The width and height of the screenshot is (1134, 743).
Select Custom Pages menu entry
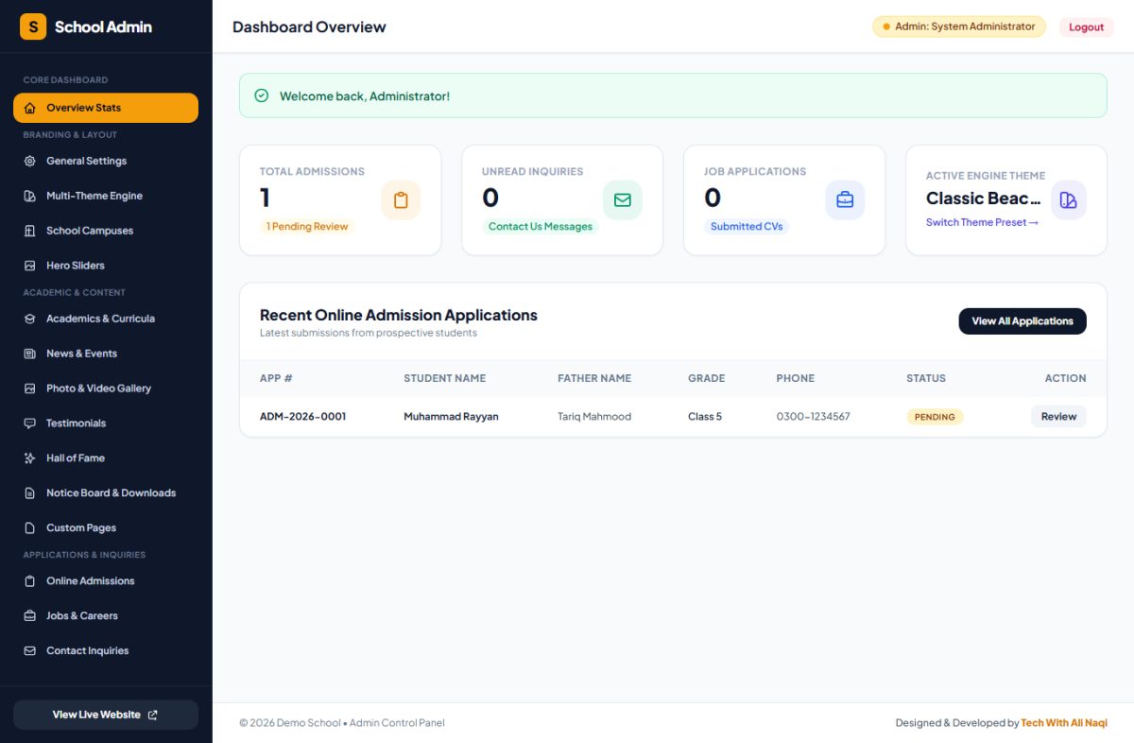[106, 528]
